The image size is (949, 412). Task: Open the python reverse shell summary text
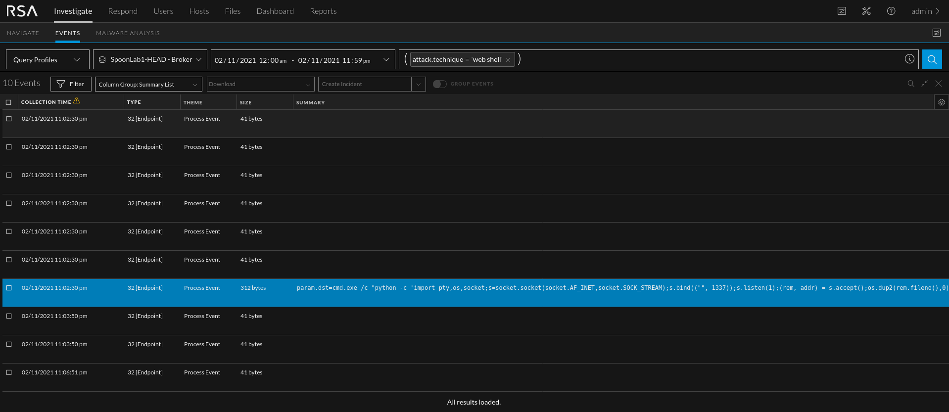pos(622,288)
